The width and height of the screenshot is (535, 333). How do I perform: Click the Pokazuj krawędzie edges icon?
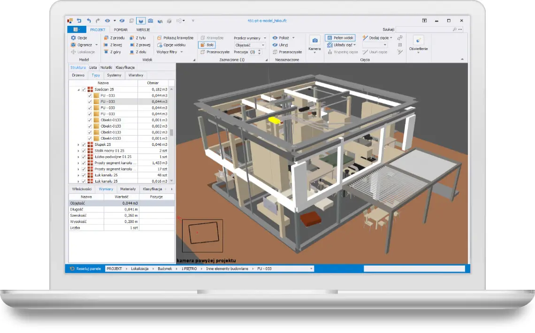(160, 38)
